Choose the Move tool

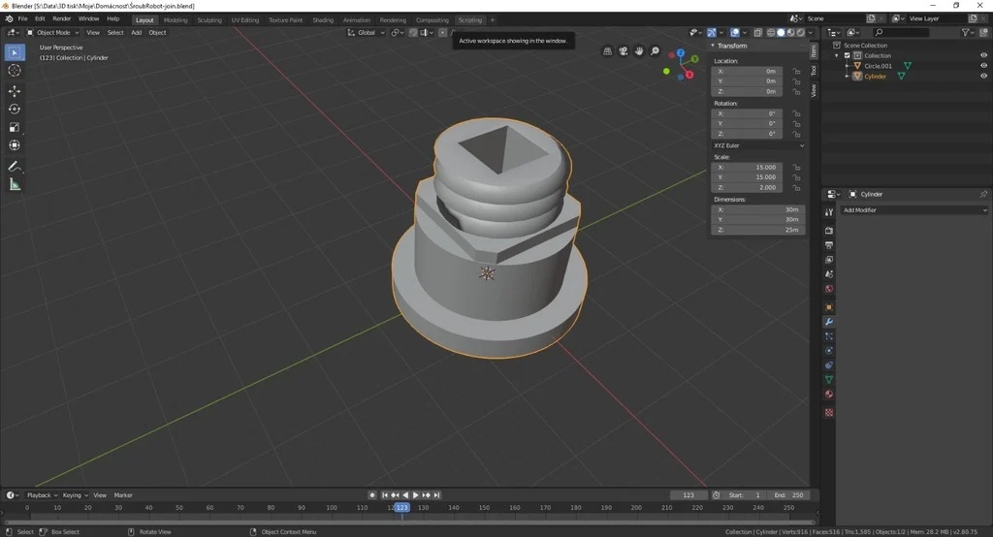[15, 91]
